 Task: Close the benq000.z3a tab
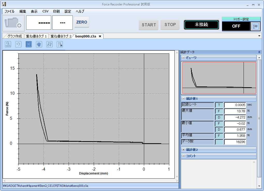coord(100,36)
